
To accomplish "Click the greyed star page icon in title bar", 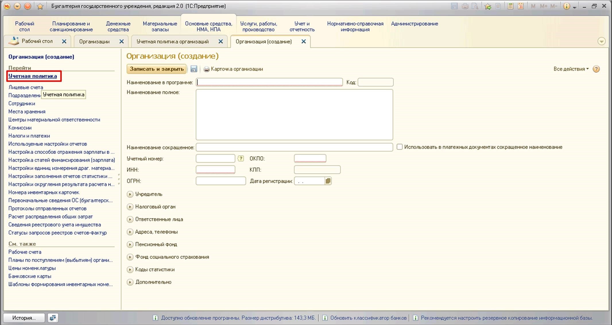I will (498, 6).
